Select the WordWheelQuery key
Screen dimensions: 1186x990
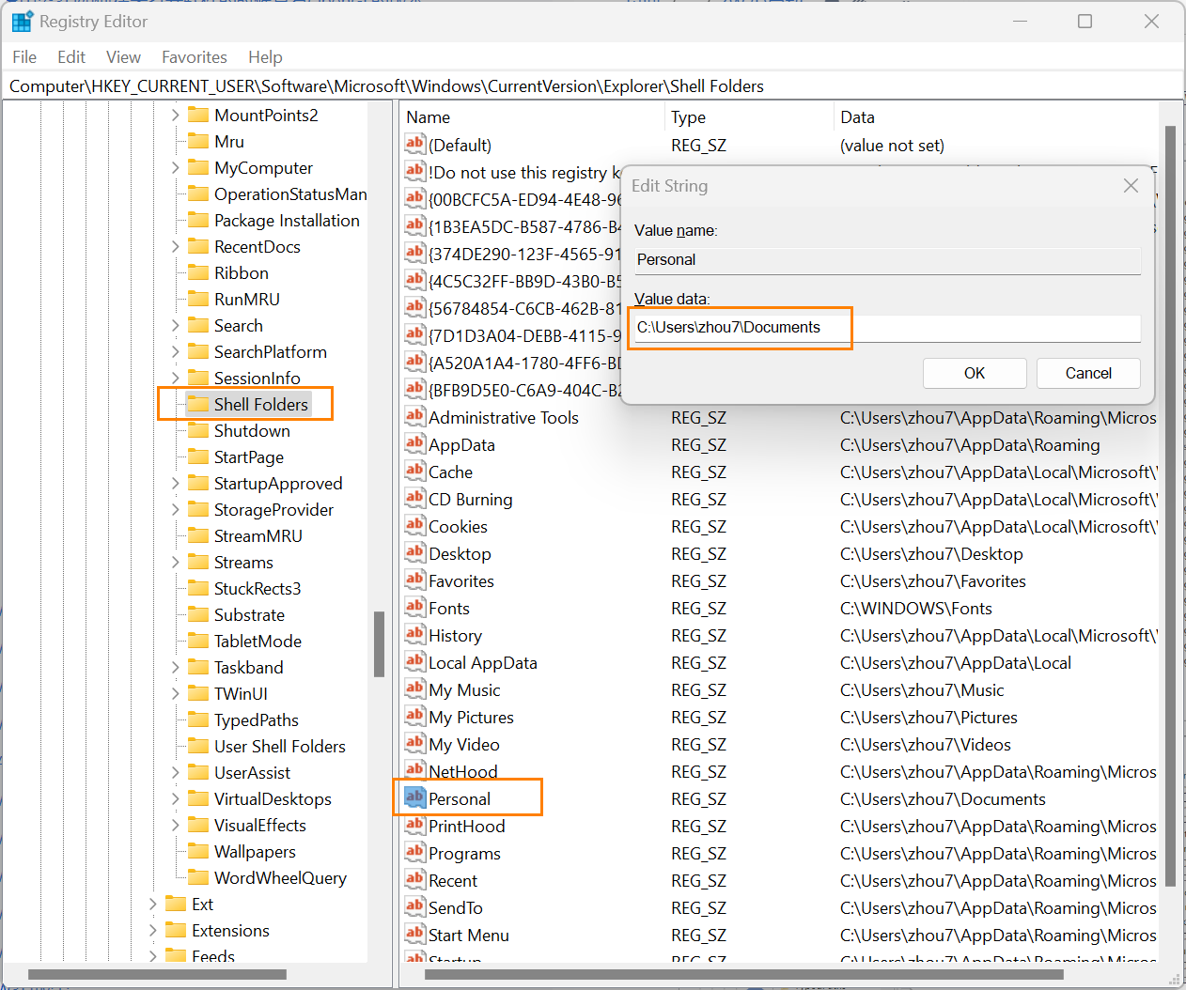click(280, 877)
